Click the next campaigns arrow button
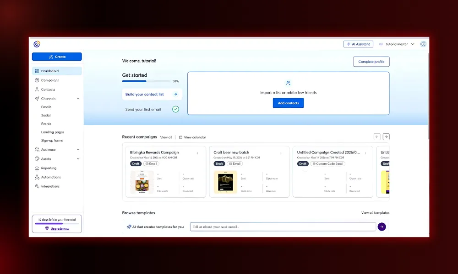 386,137
